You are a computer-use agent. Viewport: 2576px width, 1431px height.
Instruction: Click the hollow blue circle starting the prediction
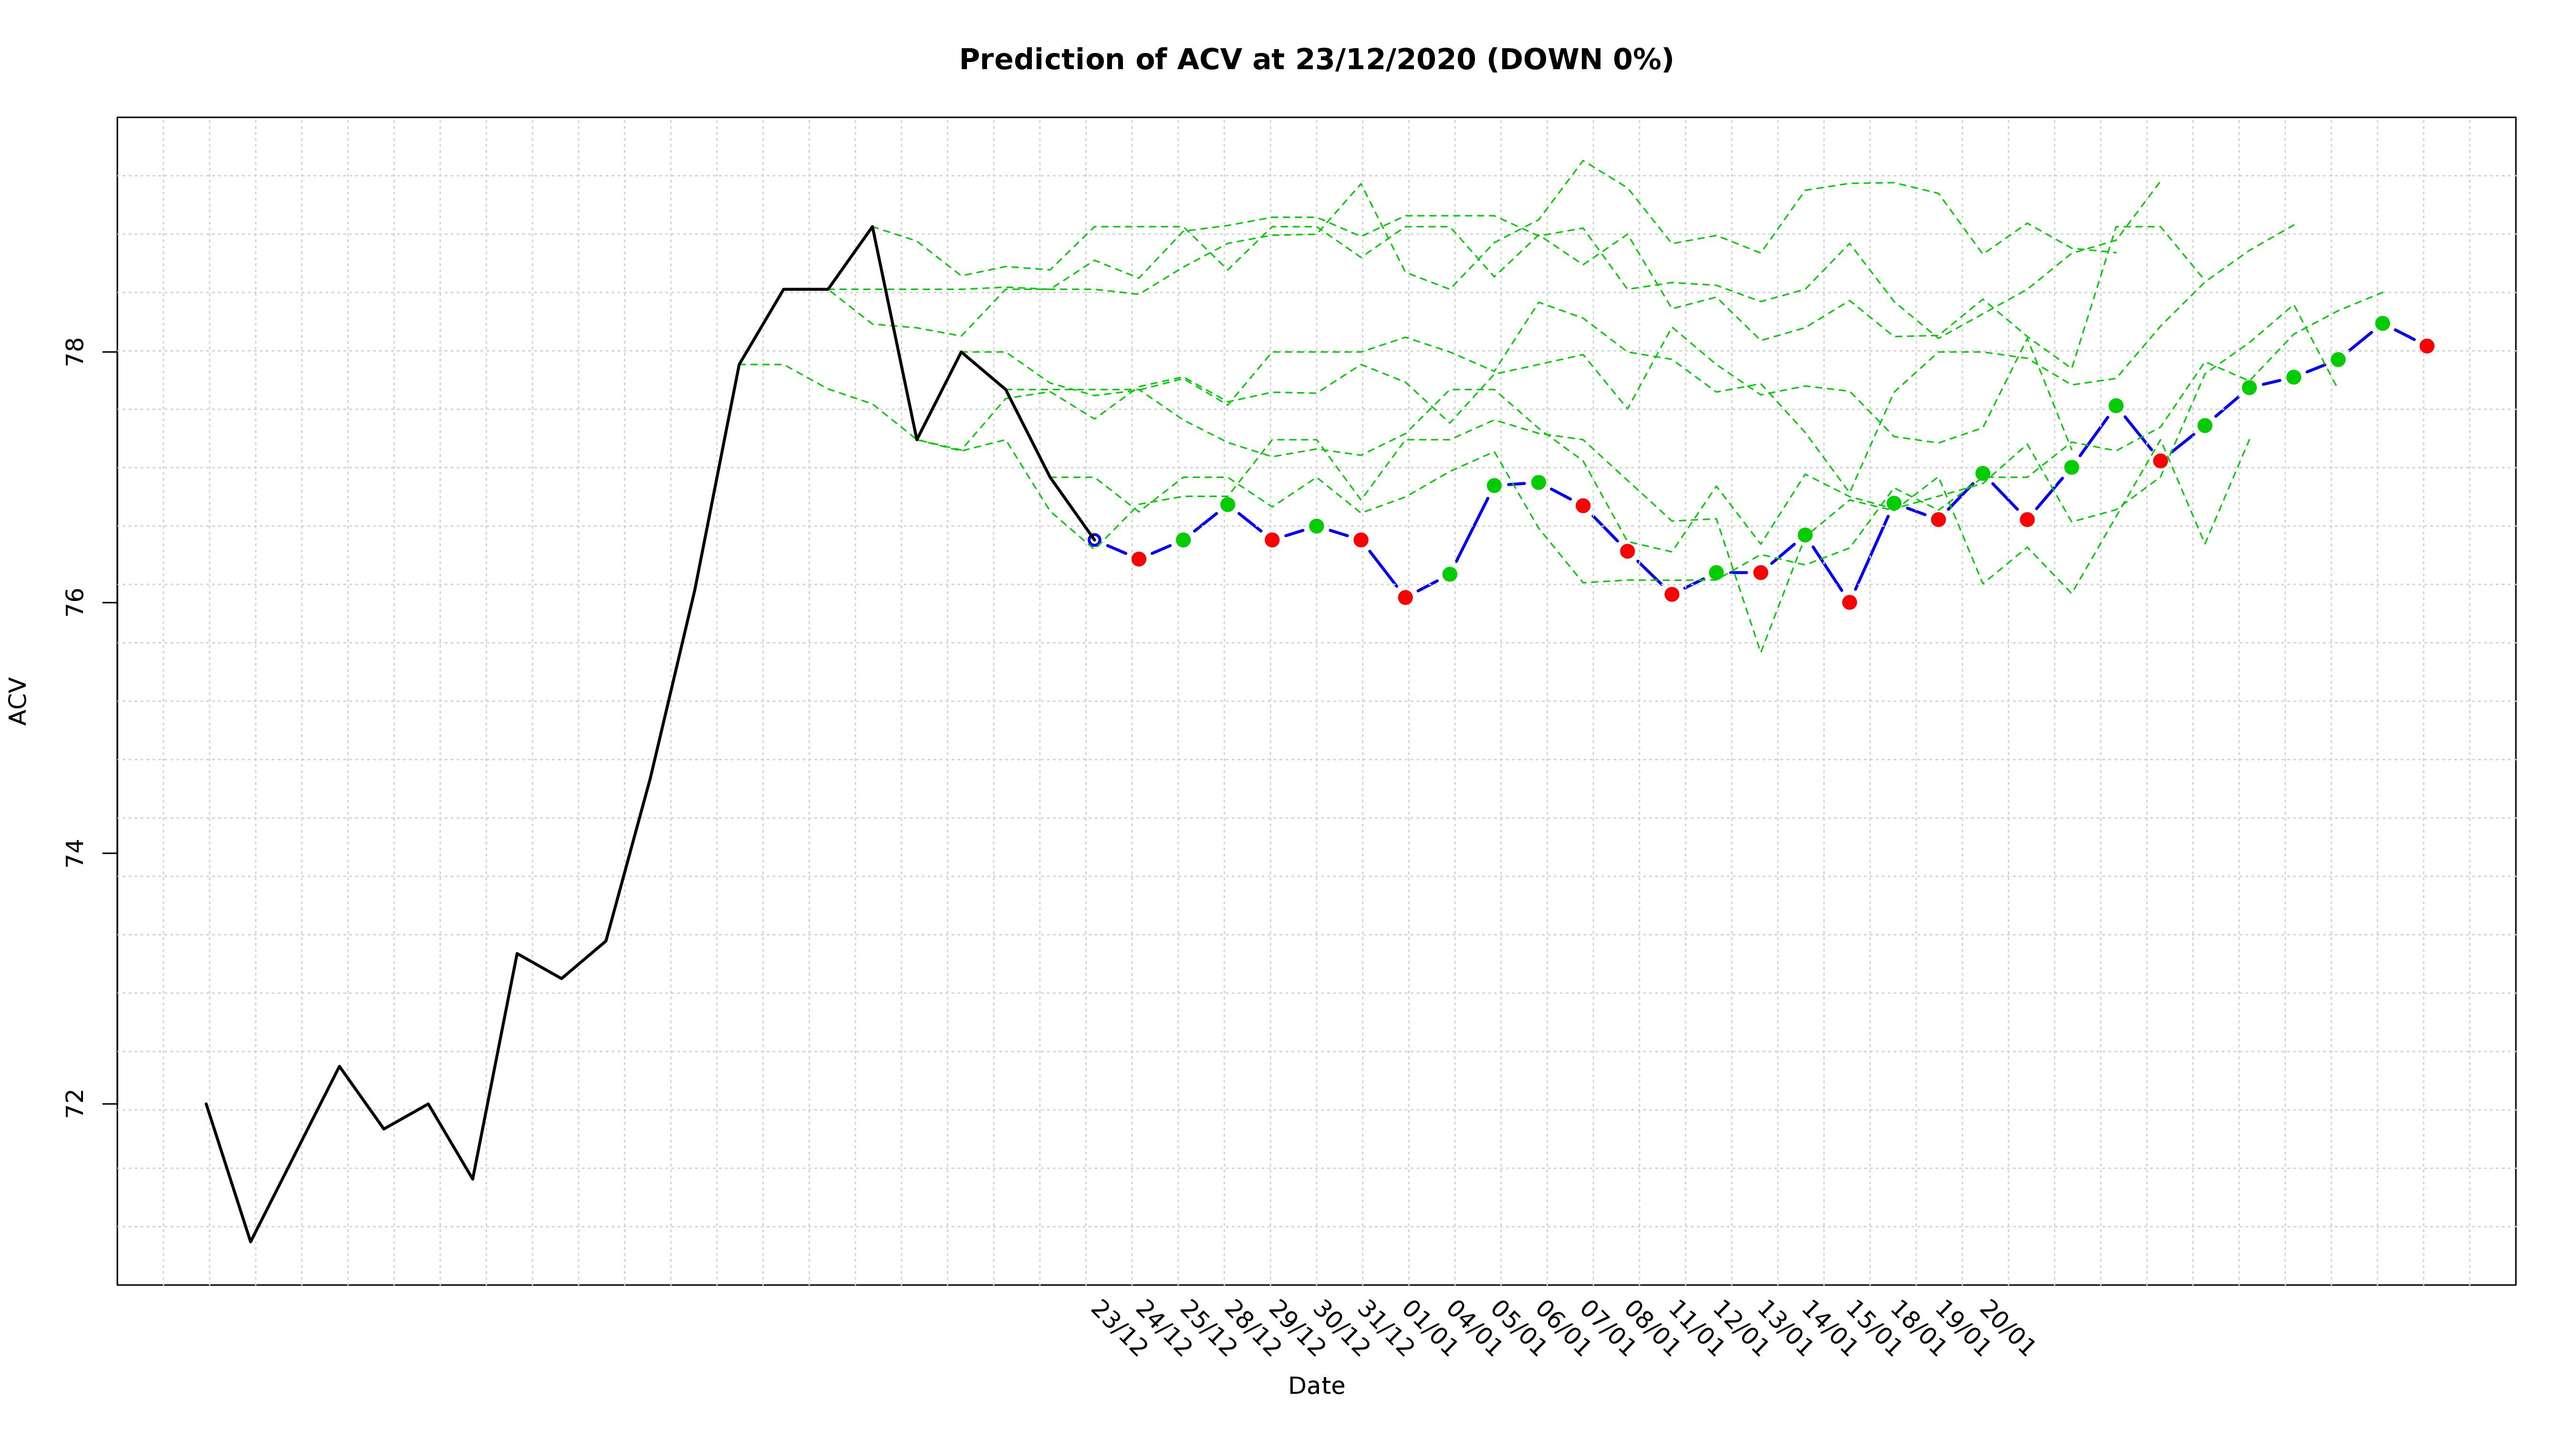pyautogui.click(x=1094, y=540)
